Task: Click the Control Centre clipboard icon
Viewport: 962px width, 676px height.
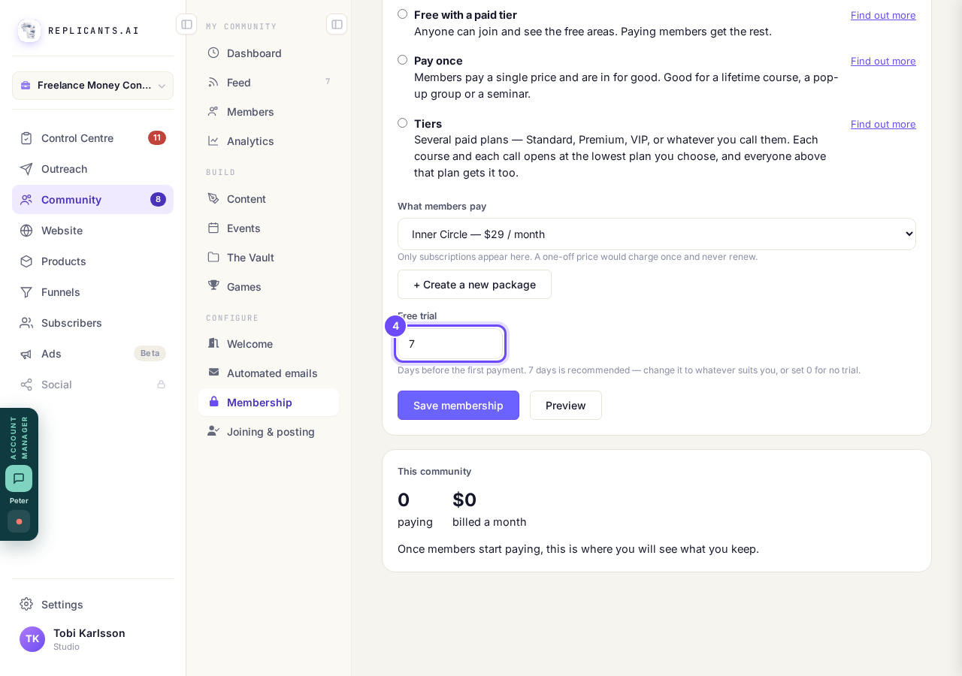Action: click(26, 138)
